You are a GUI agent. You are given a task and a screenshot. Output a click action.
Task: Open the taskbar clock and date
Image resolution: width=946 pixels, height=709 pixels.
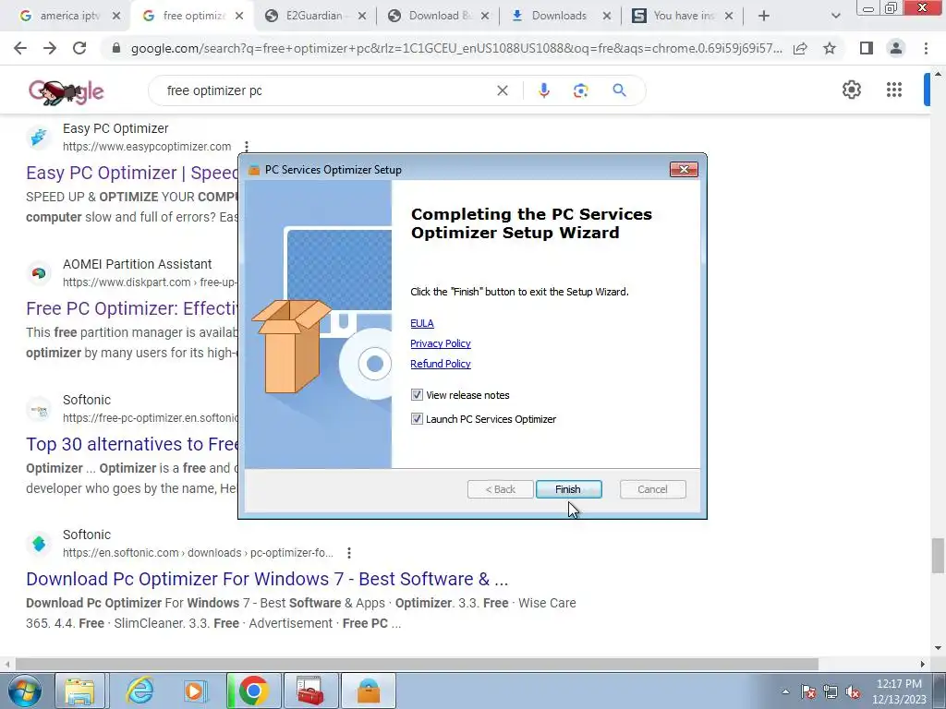(899, 691)
